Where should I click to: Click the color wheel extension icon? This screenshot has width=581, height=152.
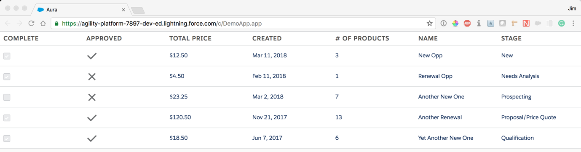tap(455, 24)
